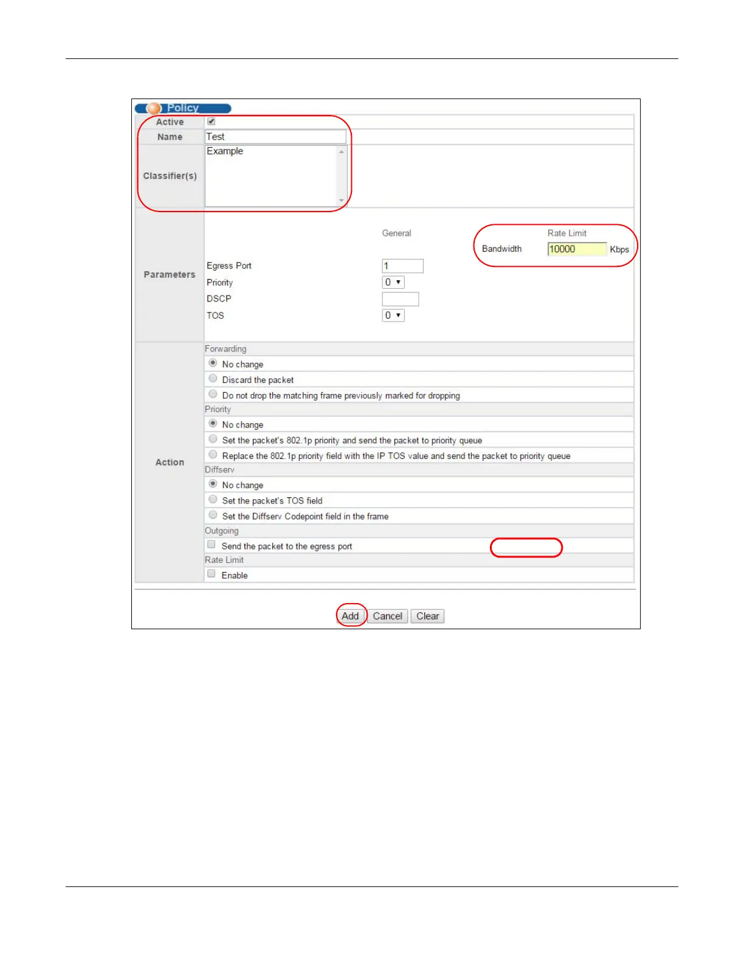Toggle the Active checkbox
744x963 pixels.
point(212,122)
